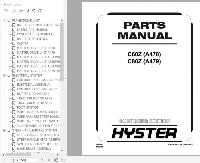
Task: Collapse the ELECTRICAL SYSTEM tree node
Action: coord(4,76)
